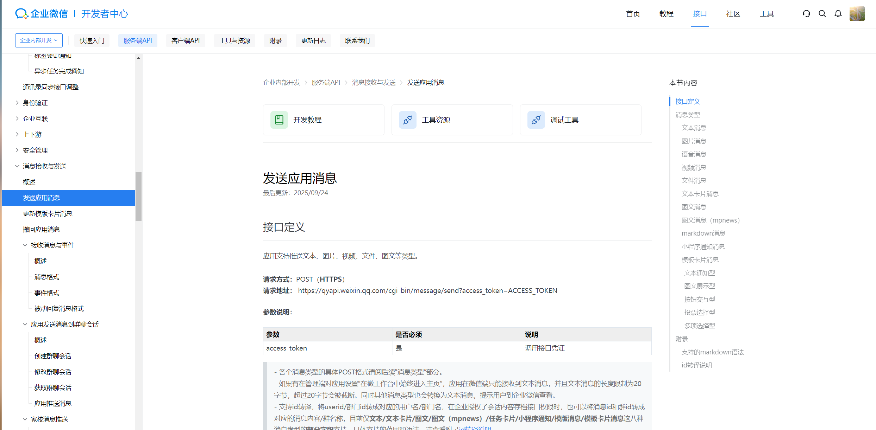The width and height of the screenshot is (876, 430).
Task: Click the green 开发教程 book icon
Action: [279, 120]
